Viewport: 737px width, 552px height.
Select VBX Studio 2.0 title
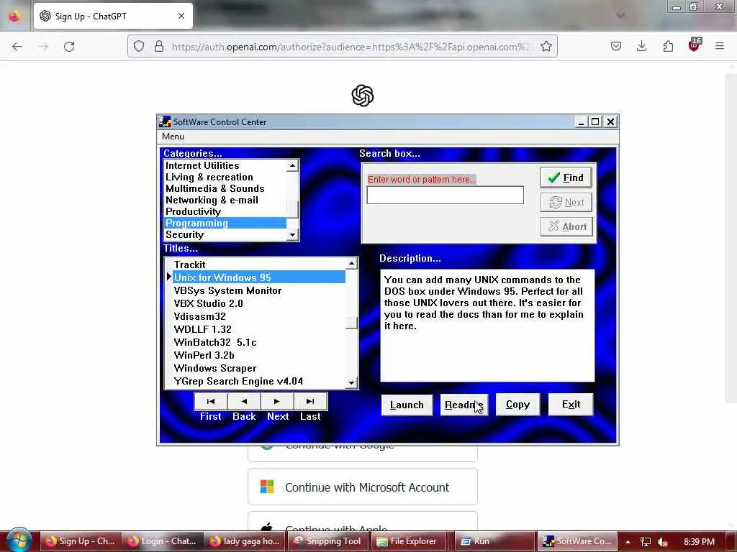click(x=259, y=304)
